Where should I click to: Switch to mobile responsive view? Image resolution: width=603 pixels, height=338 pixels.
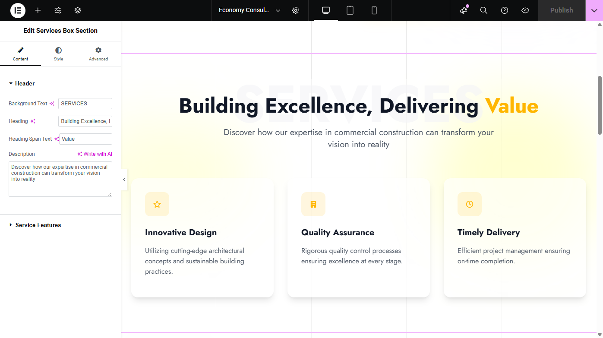374,10
